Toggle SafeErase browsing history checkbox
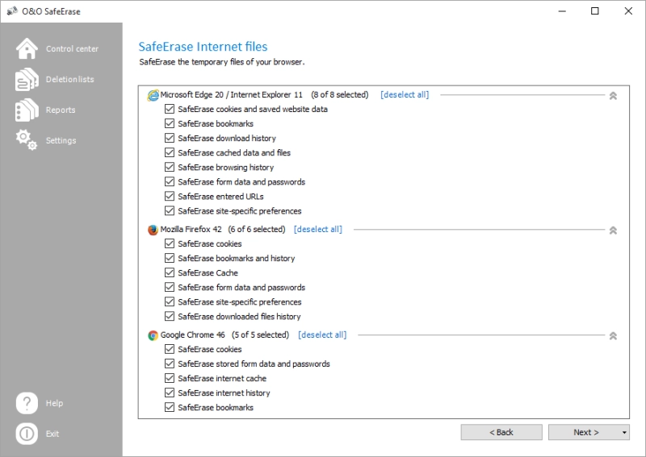The image size is (646, 457). coord(170,167)
